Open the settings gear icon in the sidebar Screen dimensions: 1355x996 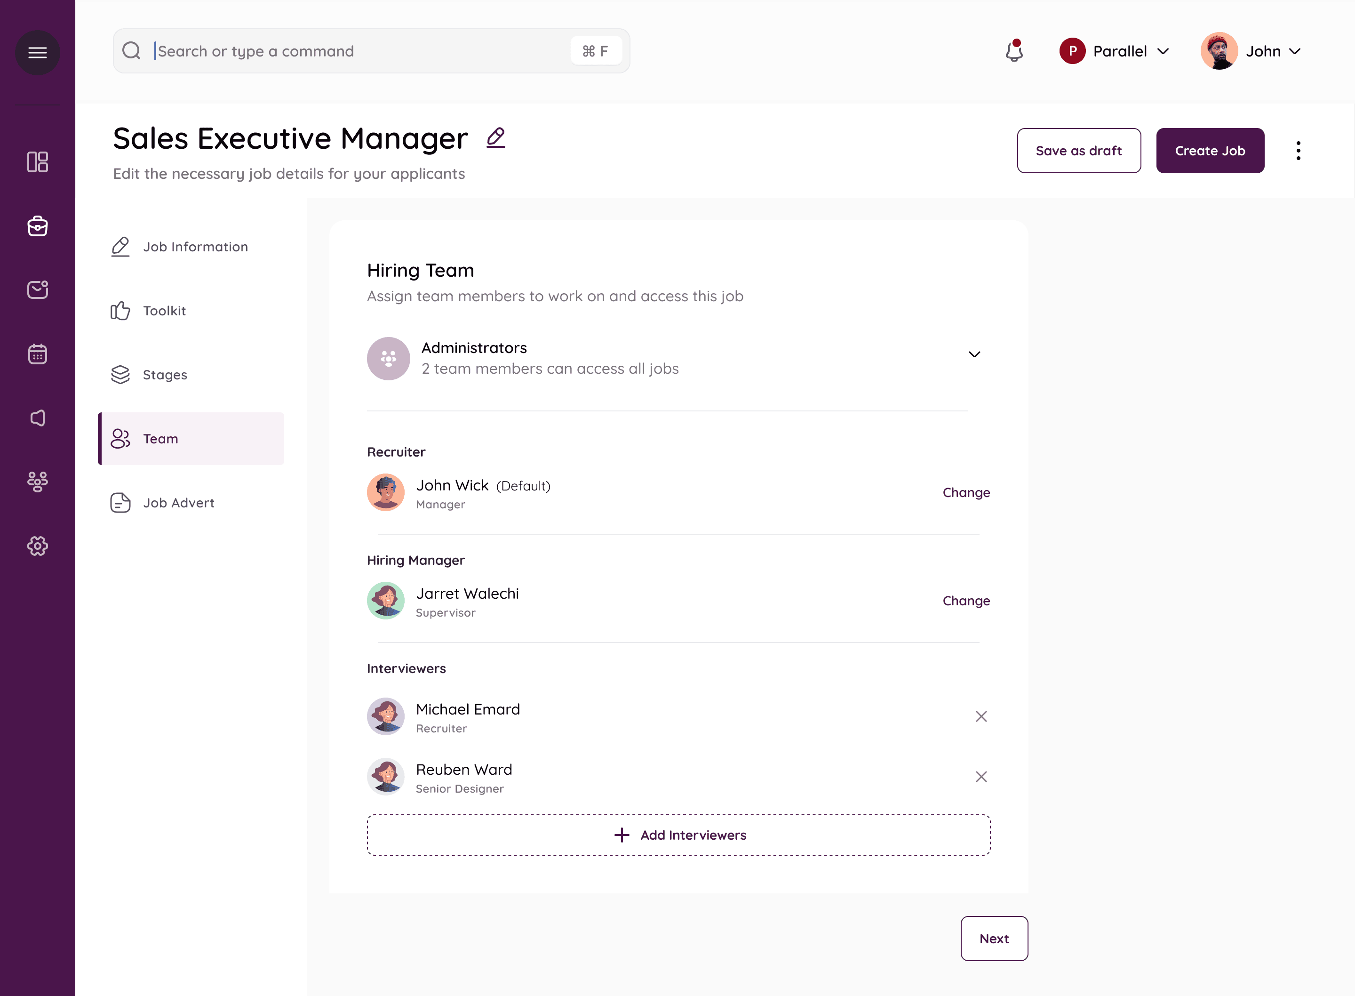pos(37,546)
